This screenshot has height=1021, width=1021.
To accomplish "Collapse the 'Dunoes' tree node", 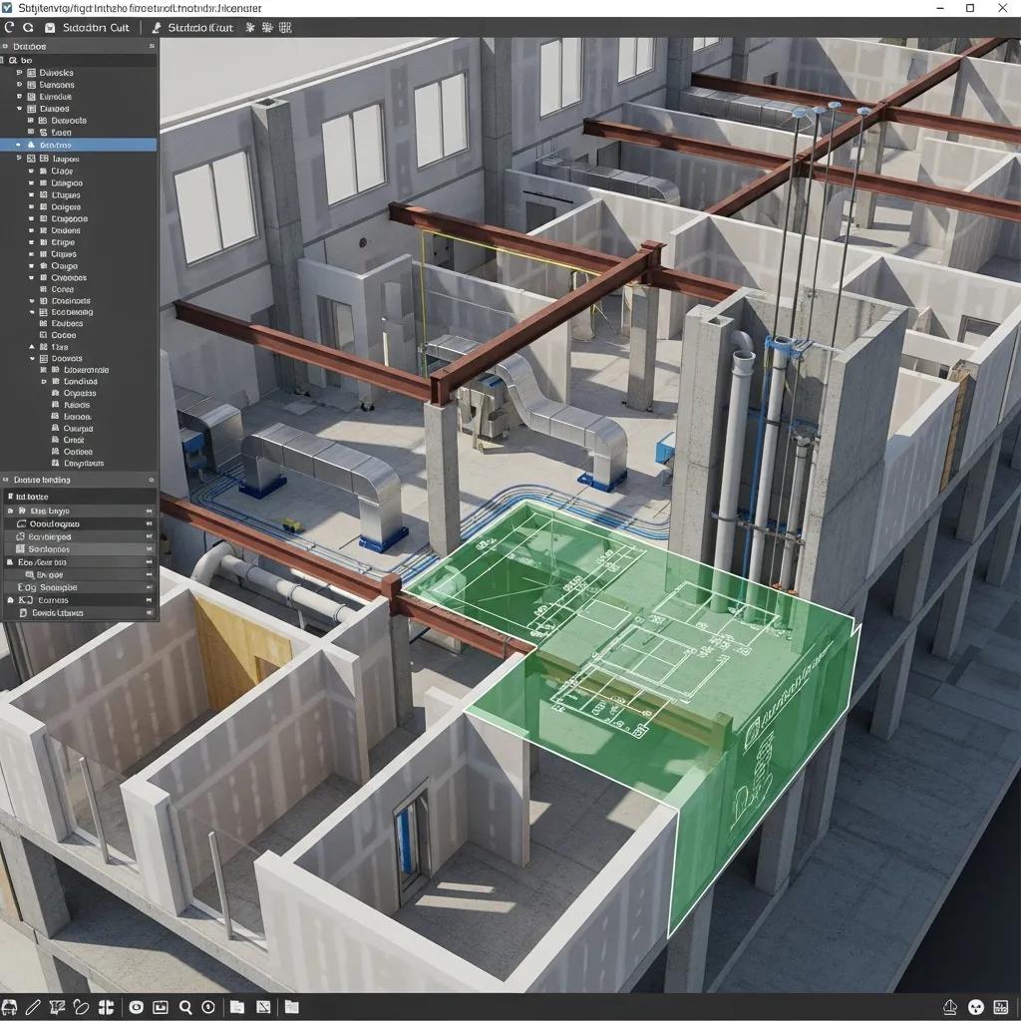I will coord(19,109).
